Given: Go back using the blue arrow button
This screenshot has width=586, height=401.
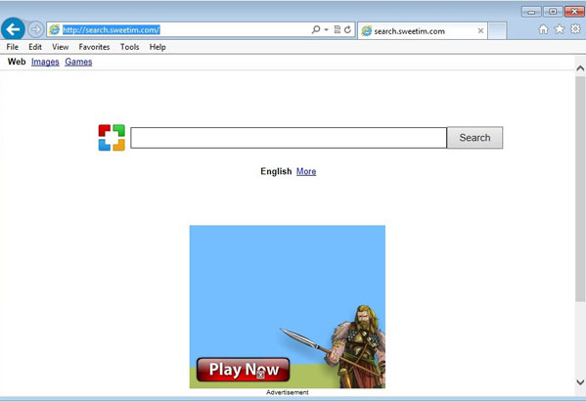Looking at the screenshot, I should (x=13, y=29).
